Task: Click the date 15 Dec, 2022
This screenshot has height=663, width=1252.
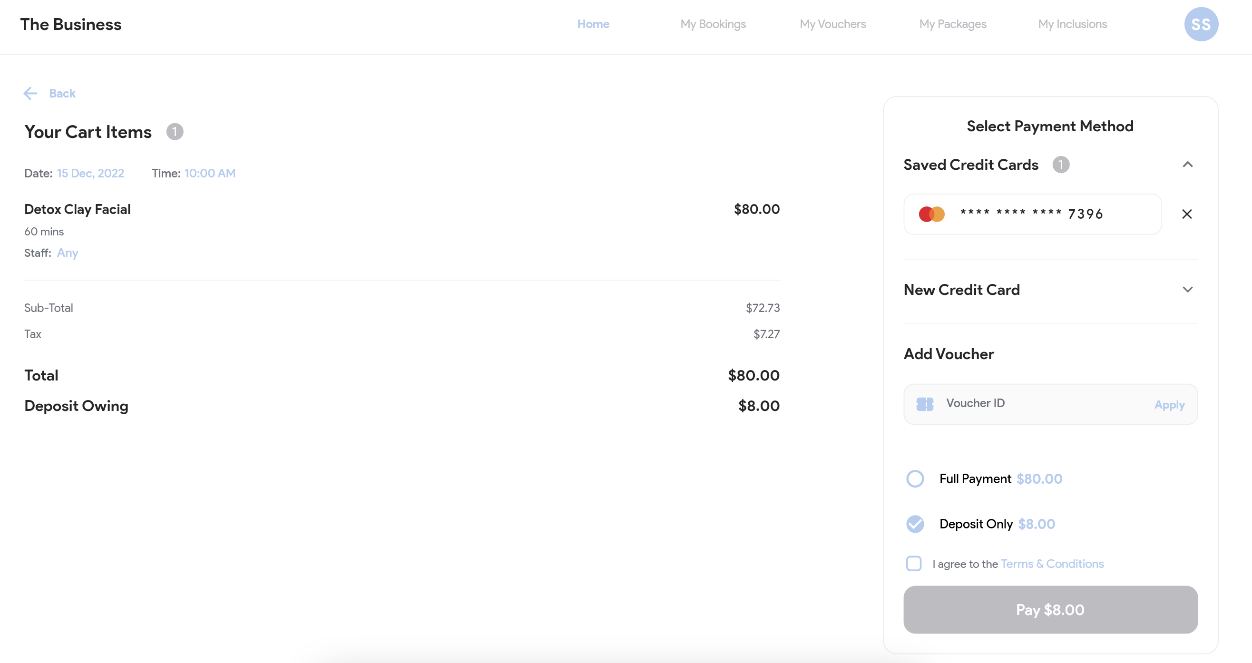Action: pos(90,174)
